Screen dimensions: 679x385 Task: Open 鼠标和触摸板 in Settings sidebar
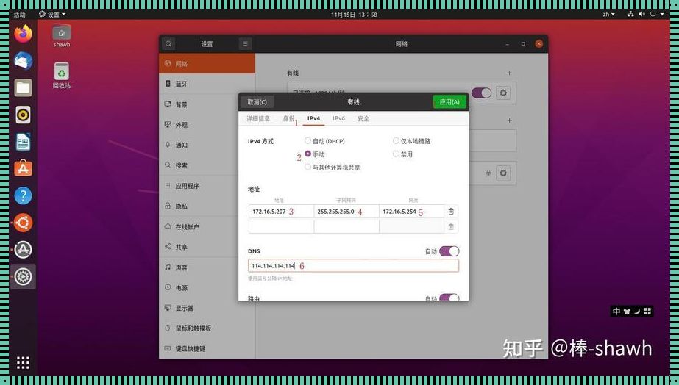pos(207,328)
